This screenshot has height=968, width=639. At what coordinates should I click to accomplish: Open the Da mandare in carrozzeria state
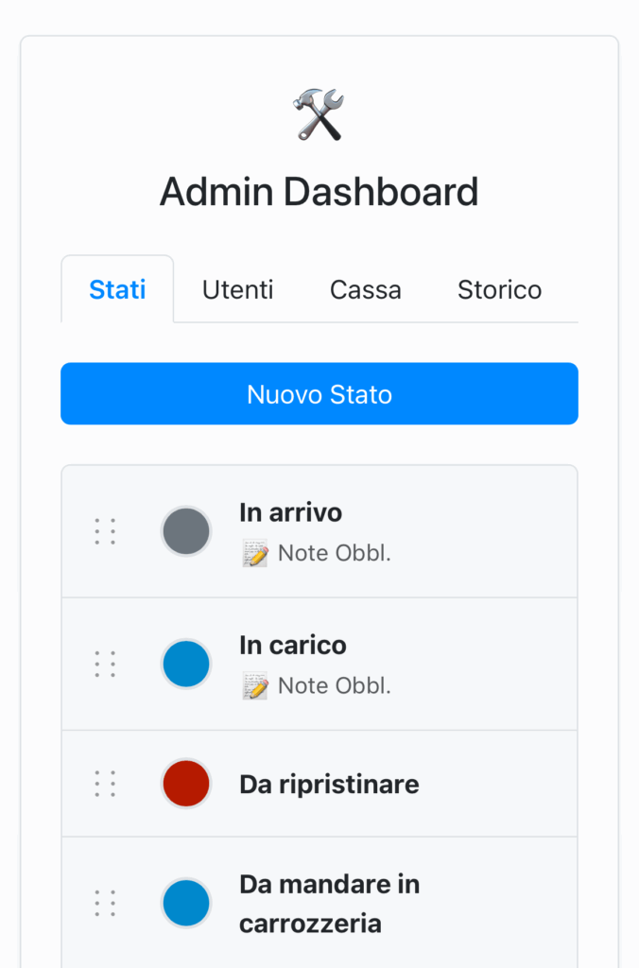tap(329, 904)
